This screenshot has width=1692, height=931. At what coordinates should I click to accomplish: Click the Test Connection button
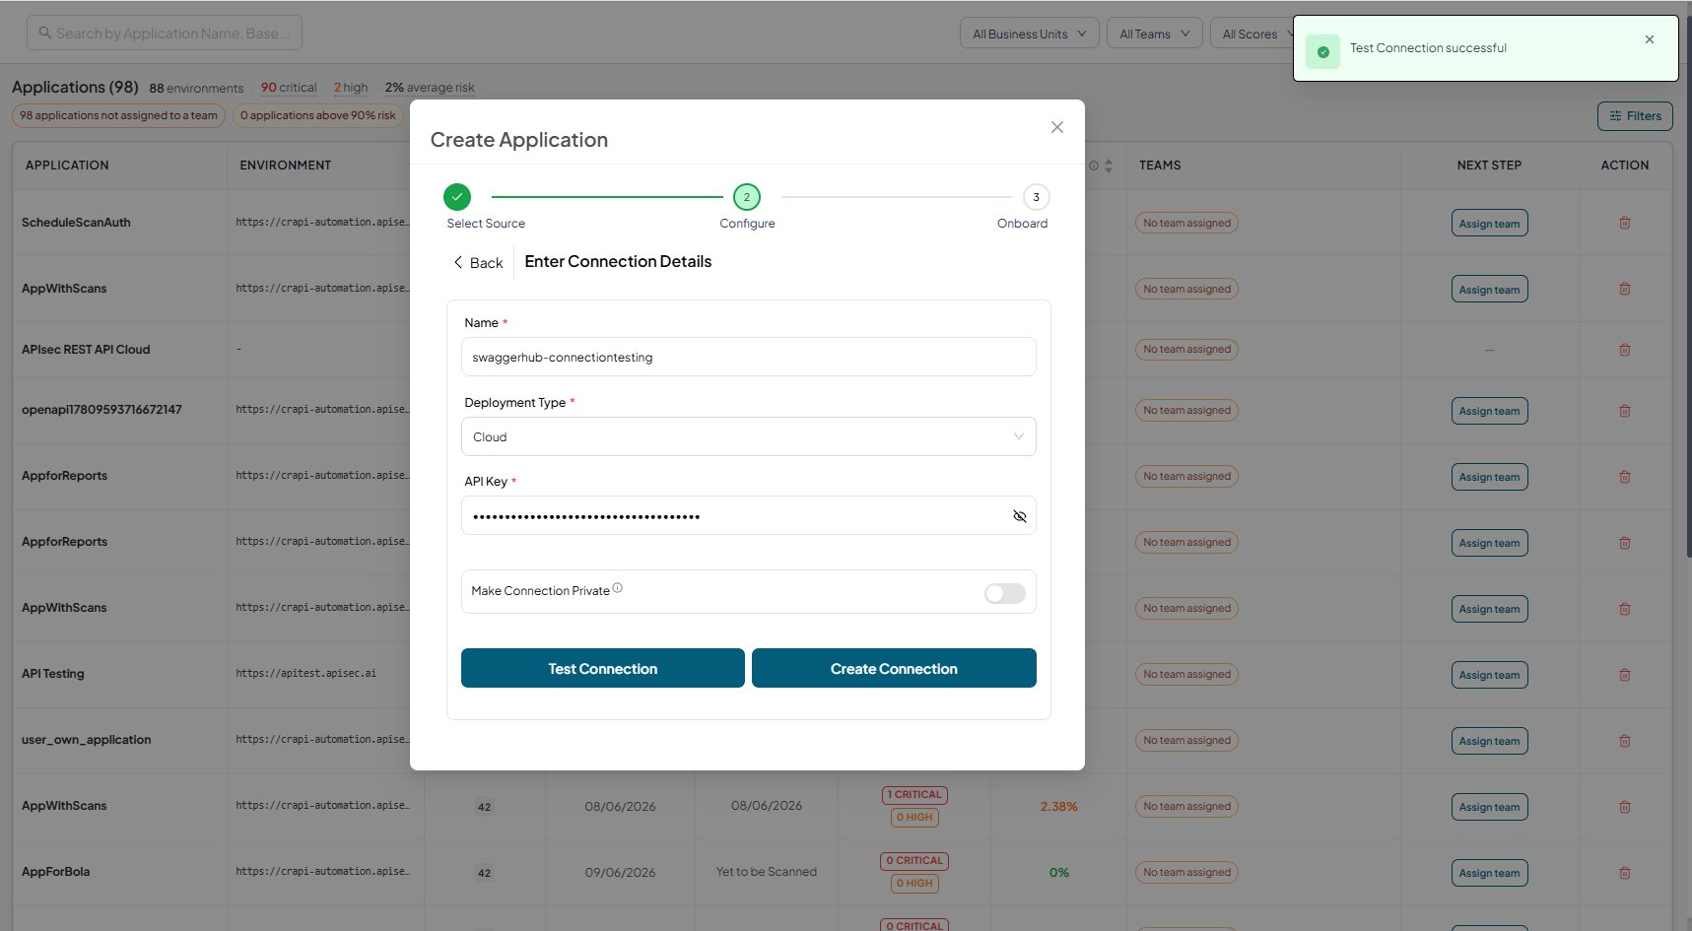pyautogui.click(x=603, y=668)
